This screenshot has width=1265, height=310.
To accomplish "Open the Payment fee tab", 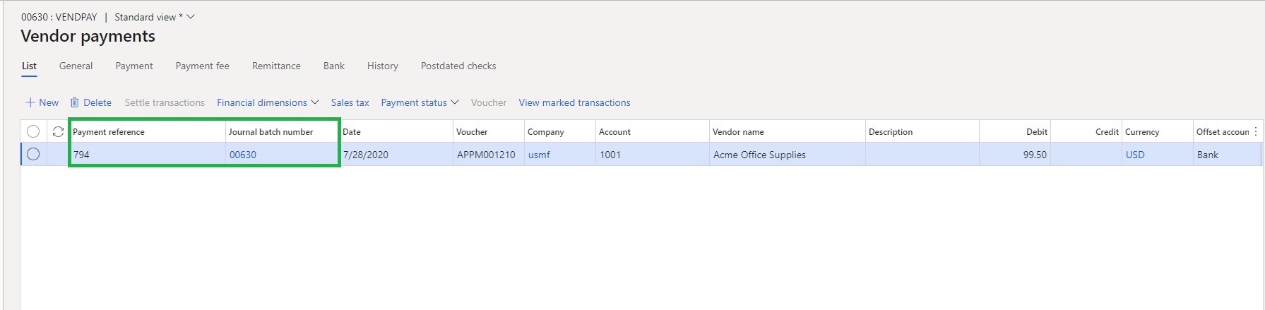I will coord(202,66).
